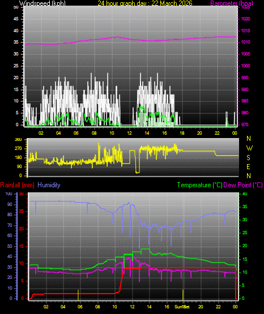The width and height of the screenshot is (264, 314).
Task: Click the "45" windspeed axis value
Action: tap(16, 19)
